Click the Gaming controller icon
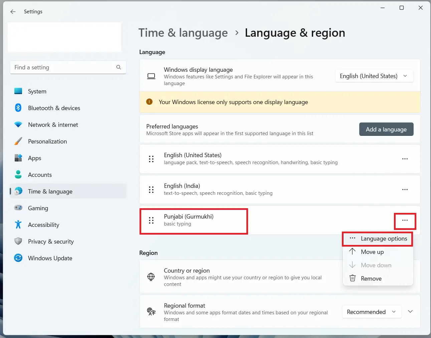Screen dimensions: 431x338 (18, 208)
